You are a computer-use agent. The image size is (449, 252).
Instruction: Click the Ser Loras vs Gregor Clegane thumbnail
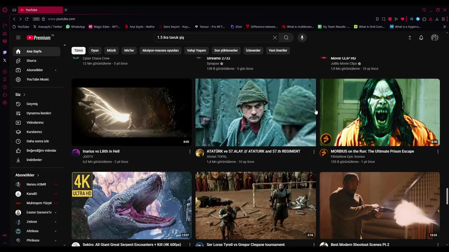256,205
